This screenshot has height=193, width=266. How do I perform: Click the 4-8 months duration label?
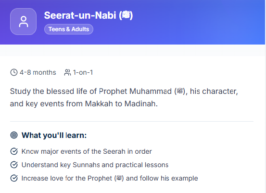coord(38,72)
